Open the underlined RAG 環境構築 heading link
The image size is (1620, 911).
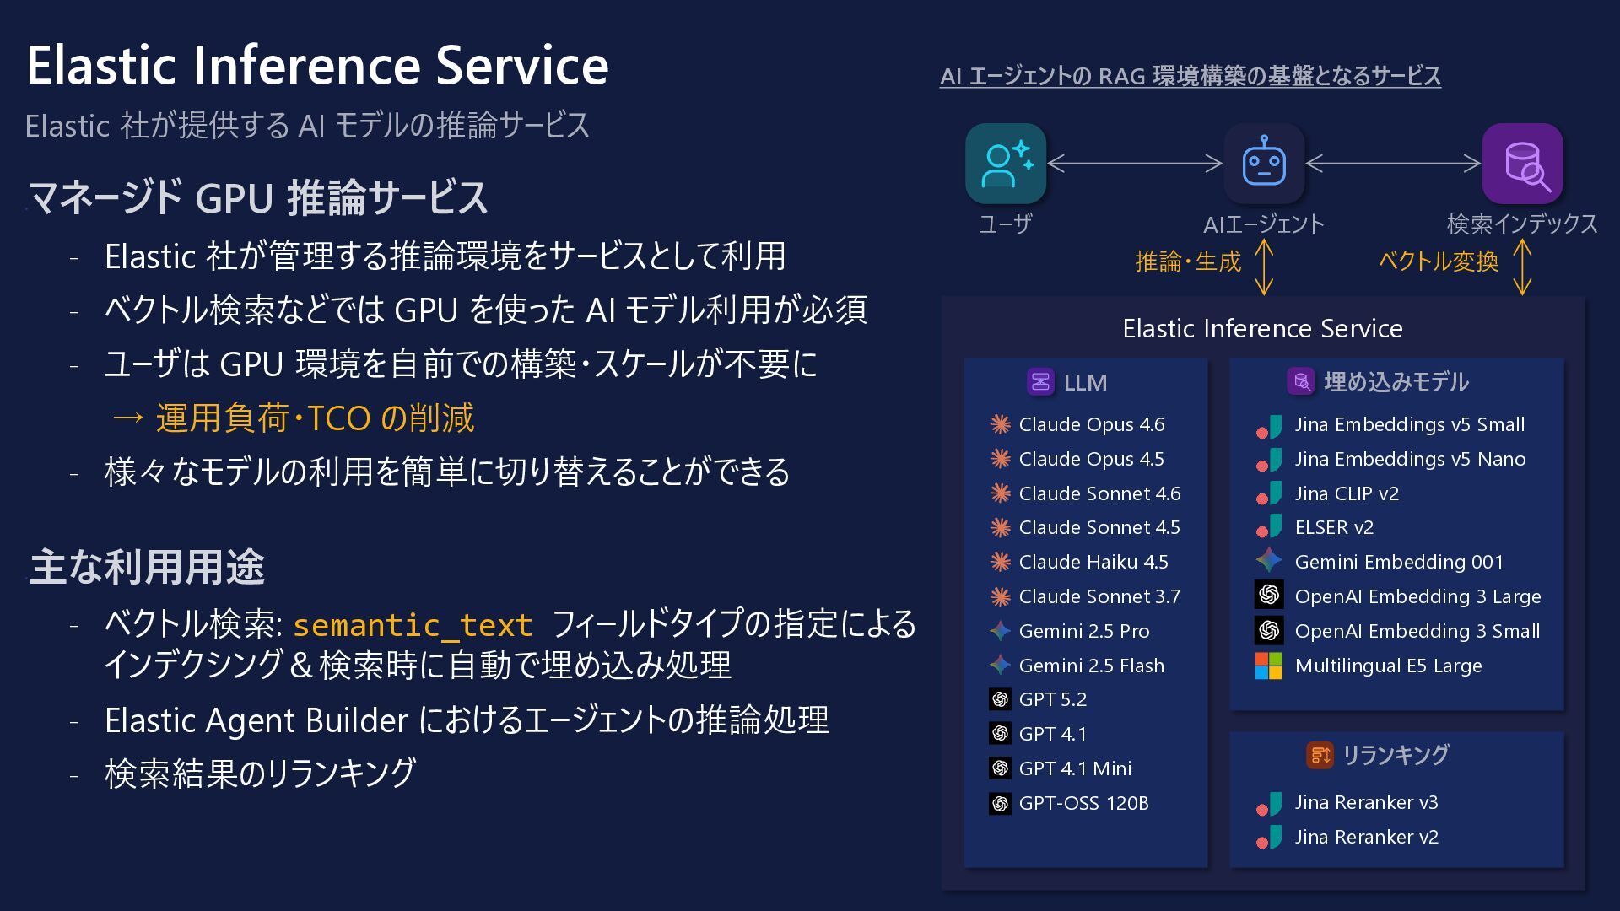1191,76
